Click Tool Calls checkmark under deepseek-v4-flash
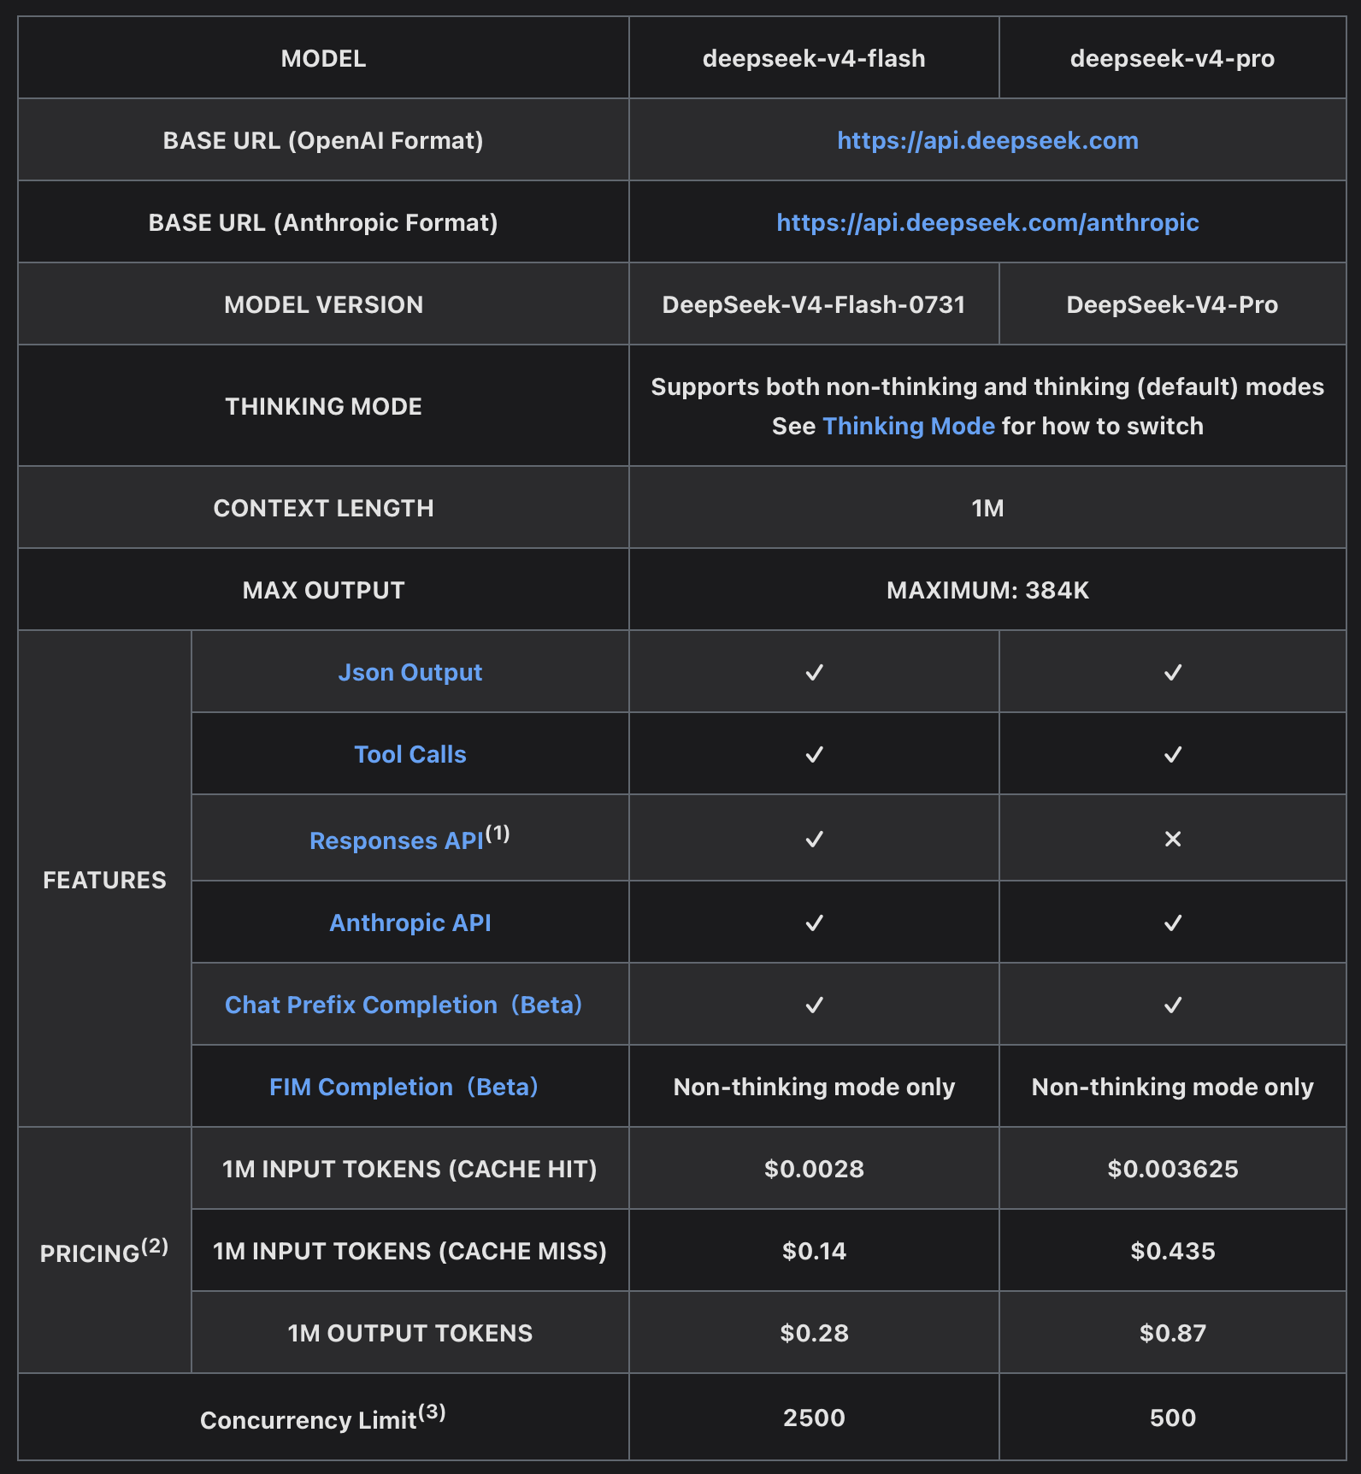The image size is (1361, 1474). (815, 754)
